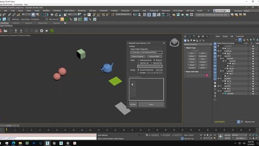The height and width of the screenshot is (146, 259).
Task: Click the gear settings icon in ribbon row
Action: (x=42, y=31)
